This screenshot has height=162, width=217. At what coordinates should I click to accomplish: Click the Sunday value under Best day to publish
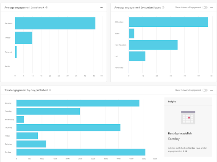pos(174,139)
